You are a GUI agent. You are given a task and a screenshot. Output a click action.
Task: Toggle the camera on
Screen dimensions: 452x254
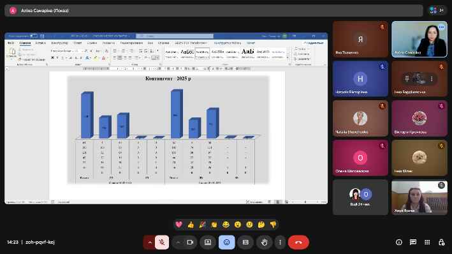coord(190,242)
